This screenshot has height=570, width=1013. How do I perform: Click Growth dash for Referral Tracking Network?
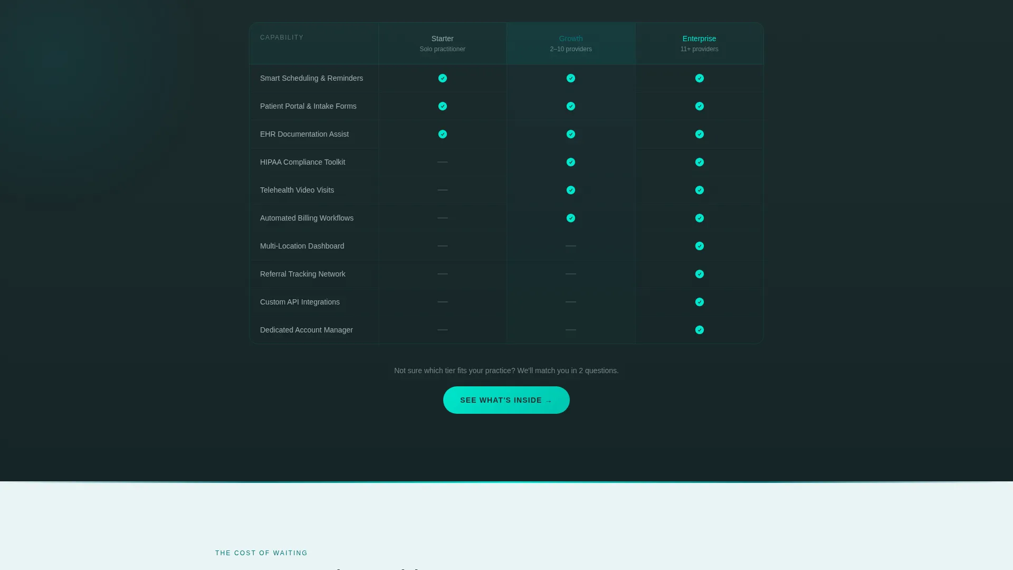pos(571,274)
